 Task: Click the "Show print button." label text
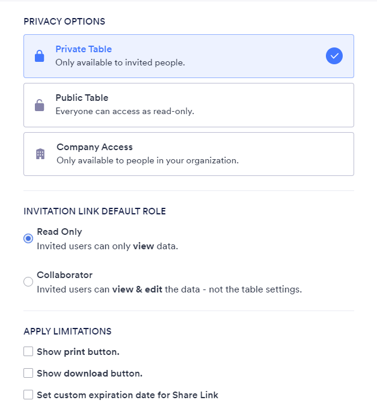(x=78, y=352)
